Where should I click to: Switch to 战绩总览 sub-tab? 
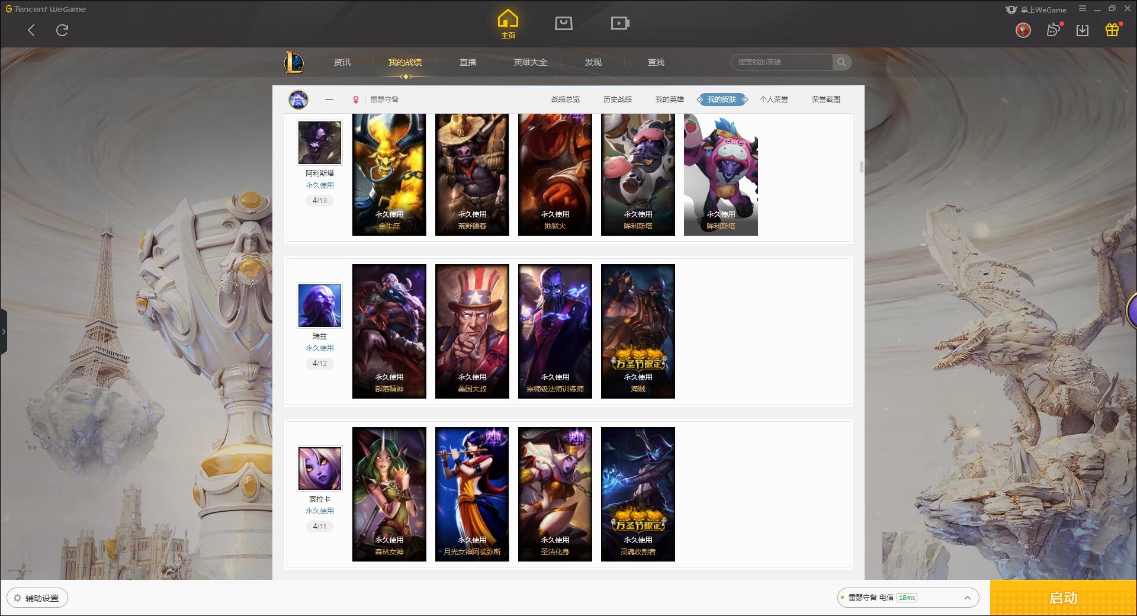(566, 100)
